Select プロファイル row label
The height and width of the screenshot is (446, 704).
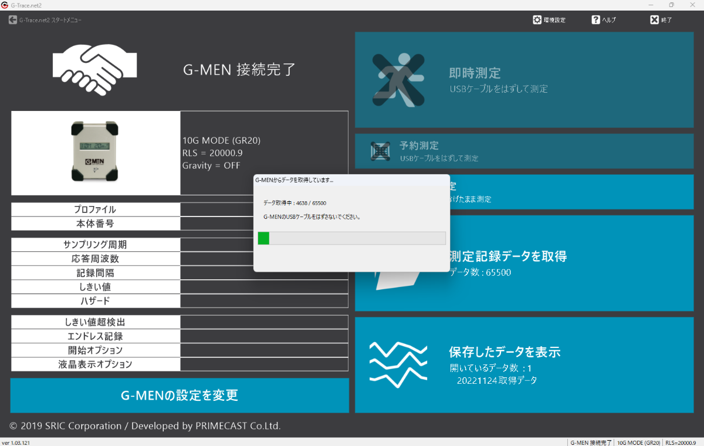coord(95,210)
